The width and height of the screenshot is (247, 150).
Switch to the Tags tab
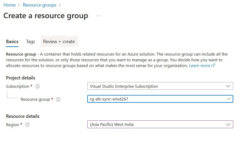point(30,42)
